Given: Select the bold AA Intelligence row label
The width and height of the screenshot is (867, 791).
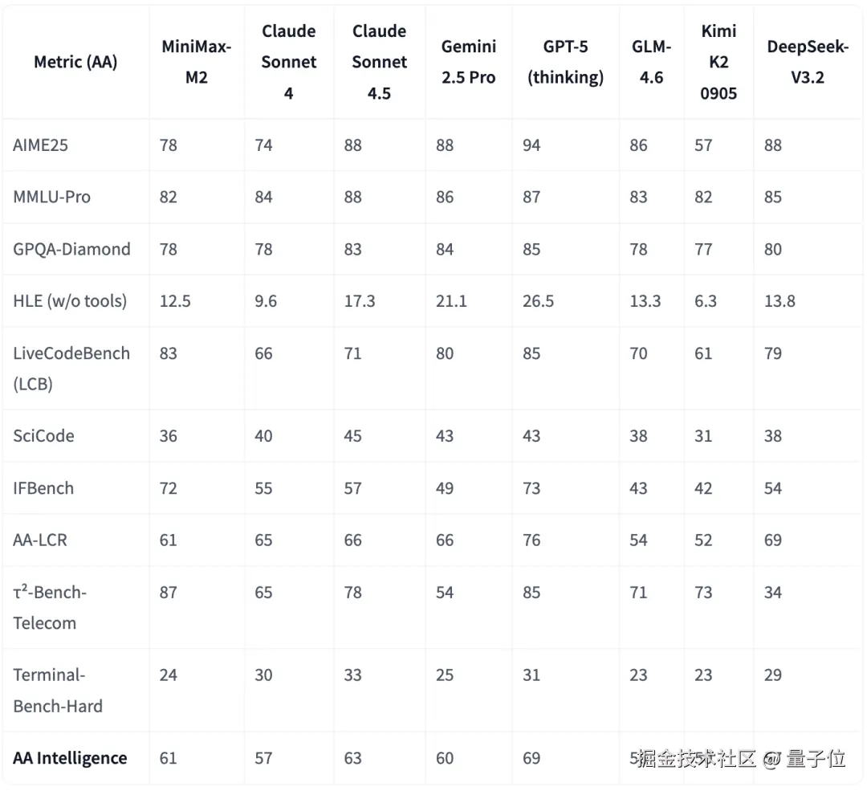Looking at the screenshot, I should point(70,758).
